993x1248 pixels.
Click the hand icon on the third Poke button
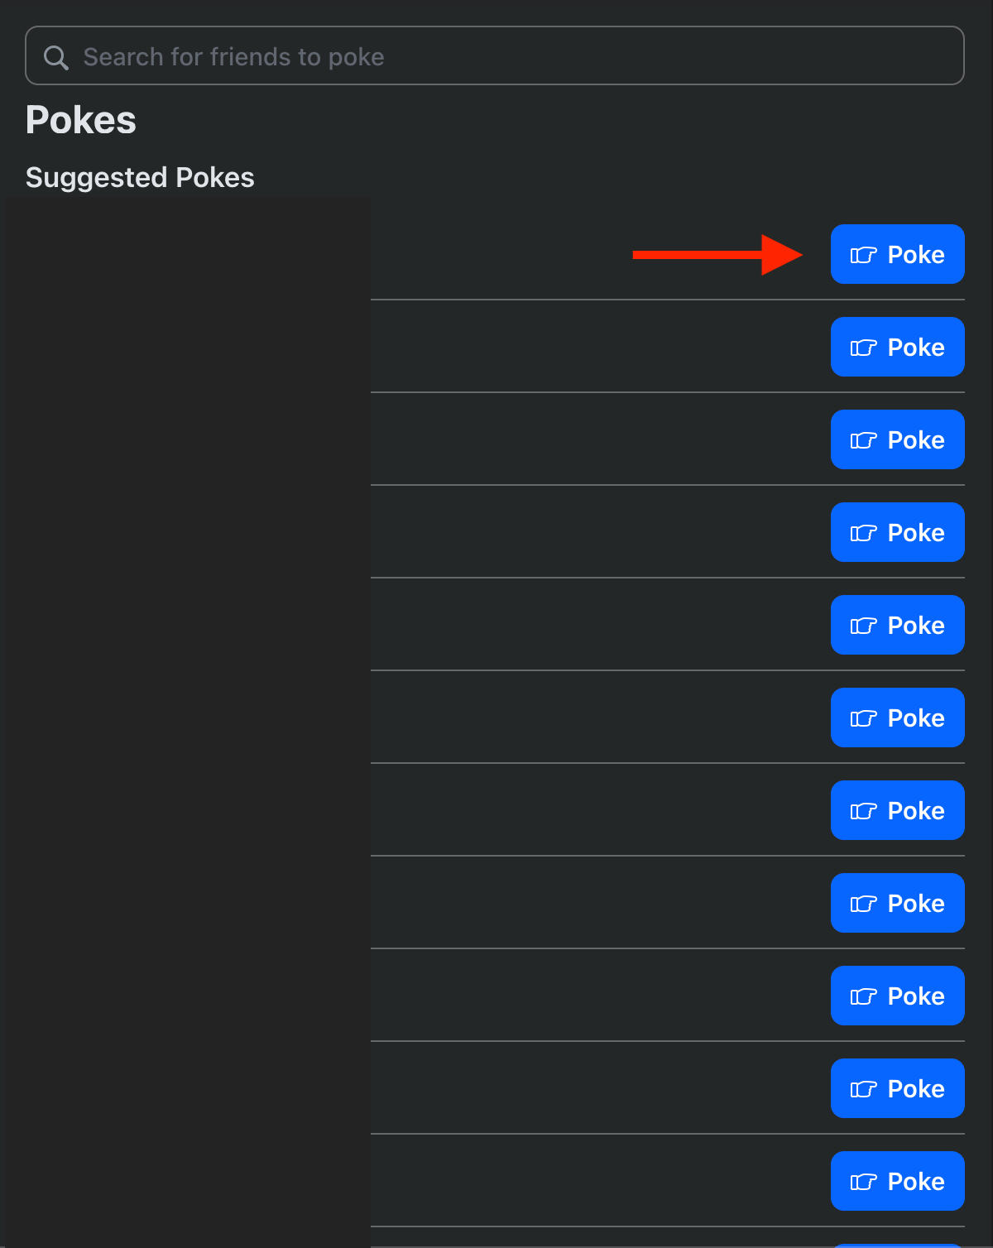pos(863,440)
